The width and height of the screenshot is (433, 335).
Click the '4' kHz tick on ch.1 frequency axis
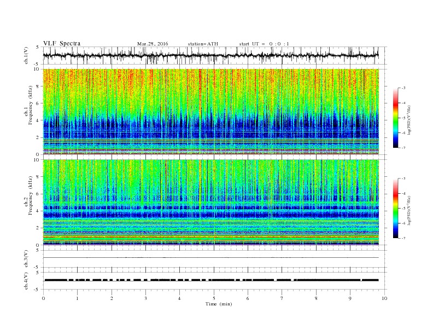click(38, 120)
